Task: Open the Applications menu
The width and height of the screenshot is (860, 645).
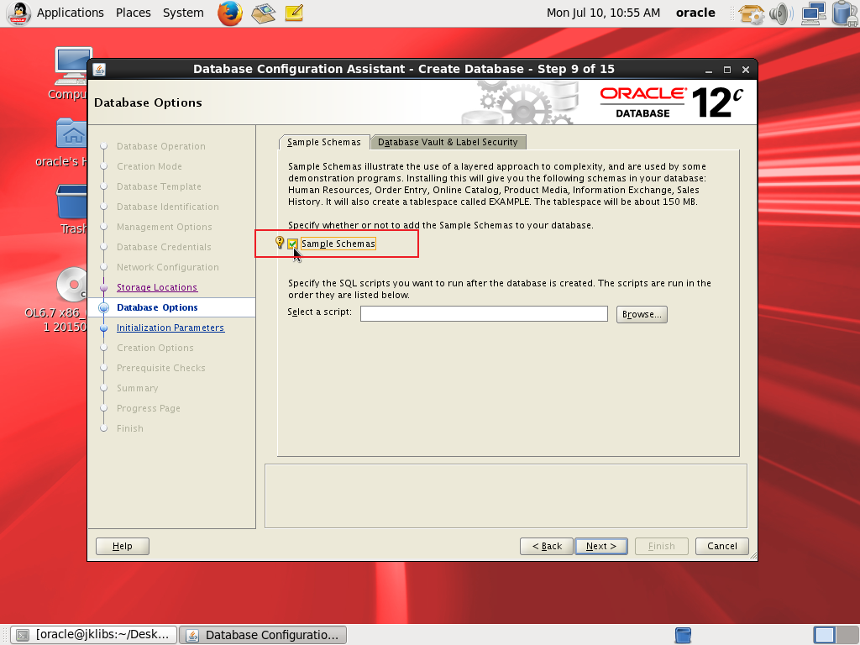Action: [x=70, y=13]
